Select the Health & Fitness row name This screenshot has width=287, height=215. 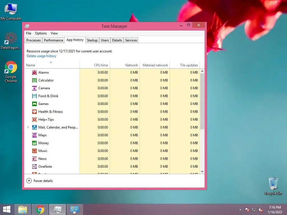(x=50, y=112)
